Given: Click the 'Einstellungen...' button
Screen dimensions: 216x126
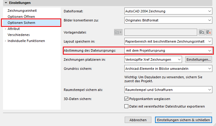Looking at the screenshot, I should 198,60.
